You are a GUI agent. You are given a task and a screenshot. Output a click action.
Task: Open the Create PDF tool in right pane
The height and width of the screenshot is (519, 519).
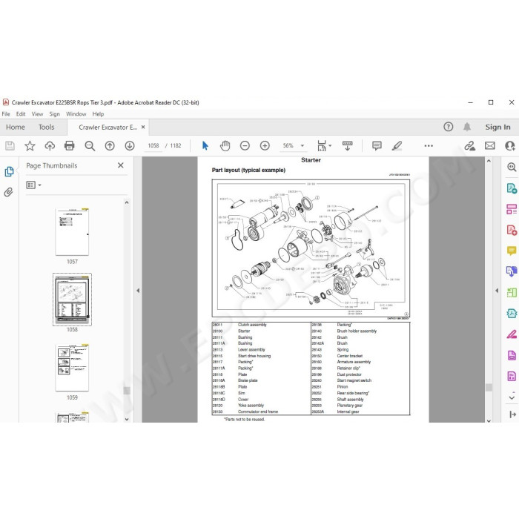coord(512,230)
